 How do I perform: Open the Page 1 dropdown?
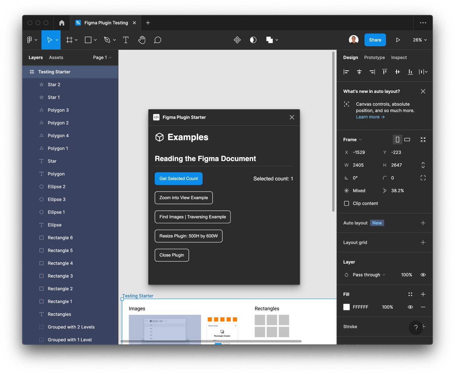click(x=102, y=58)
